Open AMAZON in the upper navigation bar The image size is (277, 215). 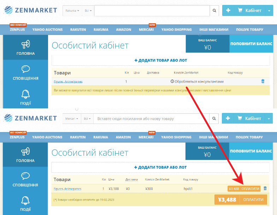coord(124,30)
